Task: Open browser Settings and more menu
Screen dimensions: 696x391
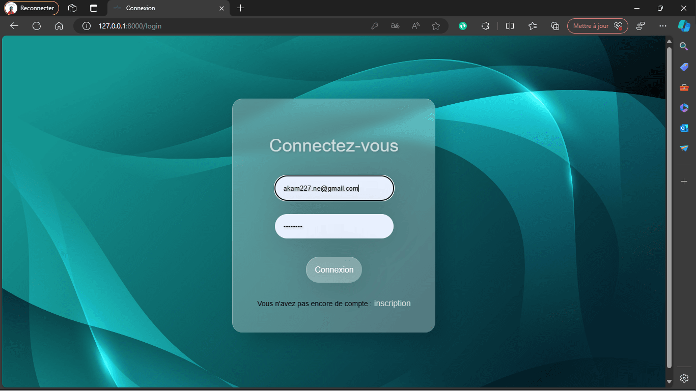Action: coord(662,26)
